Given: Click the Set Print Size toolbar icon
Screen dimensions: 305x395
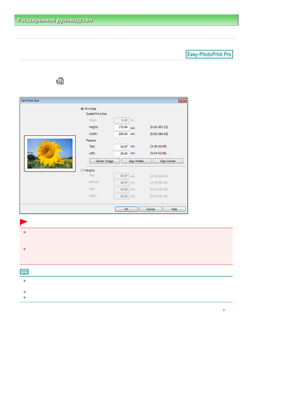Looking at the screenshot, I should click(60, 81).
